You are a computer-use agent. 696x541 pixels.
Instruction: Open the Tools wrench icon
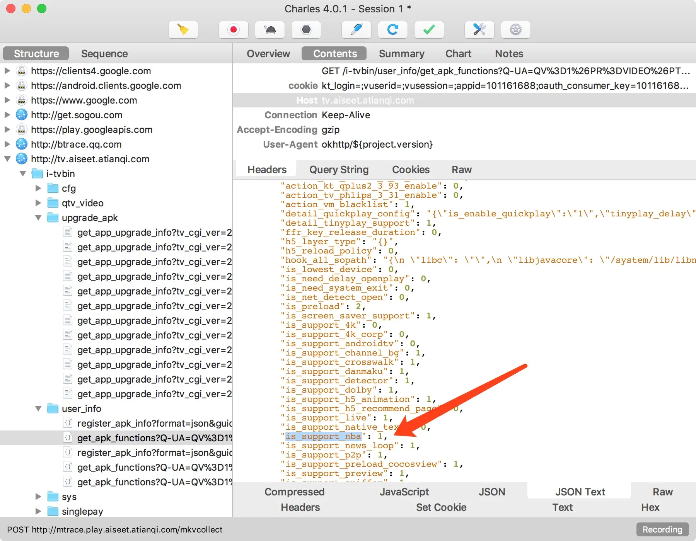[x=479, y=30]
